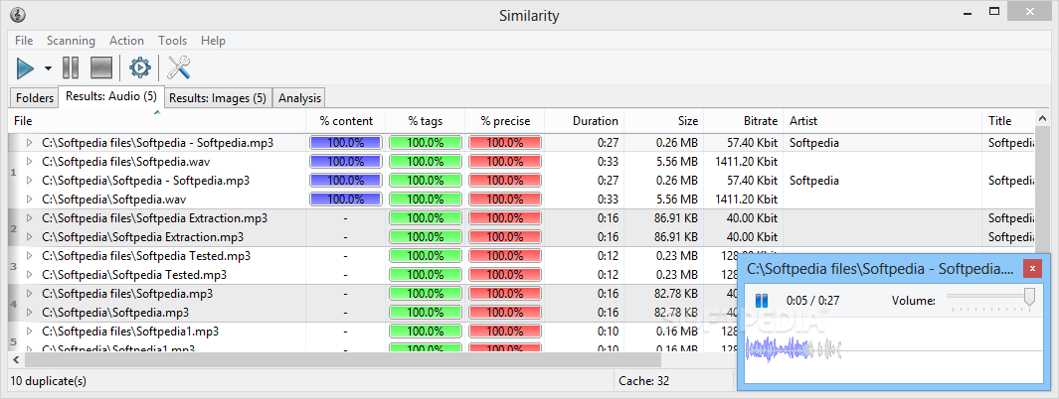Click red % precise bar for C:\Softpedia\Softpedia.wav

(x=505, y=199)
